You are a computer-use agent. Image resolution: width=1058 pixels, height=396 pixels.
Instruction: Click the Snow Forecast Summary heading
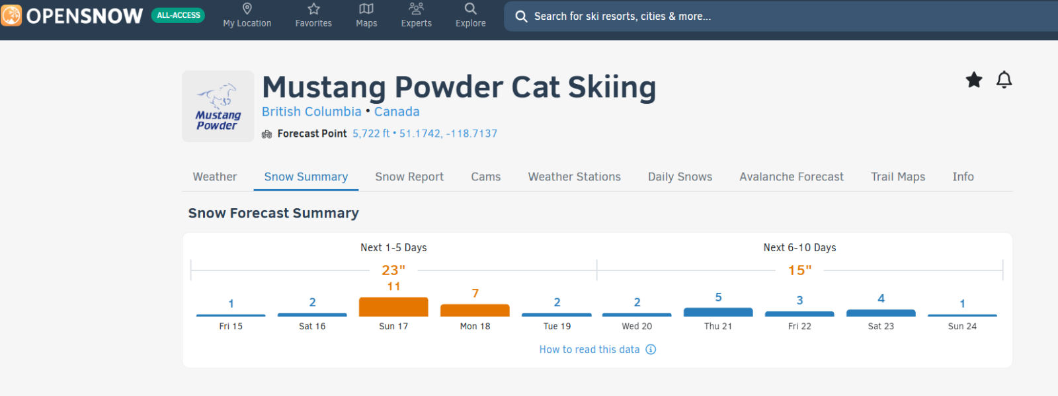click(273, 213)
